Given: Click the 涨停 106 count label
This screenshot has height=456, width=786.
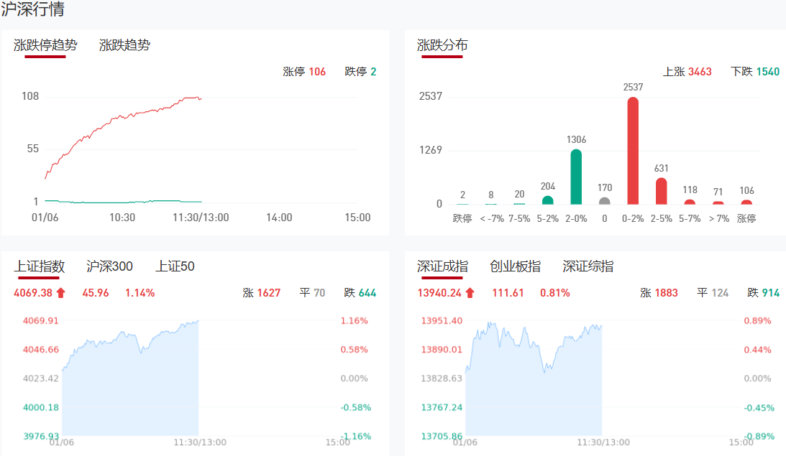Looking at the screenshot, I should point(304,72).
